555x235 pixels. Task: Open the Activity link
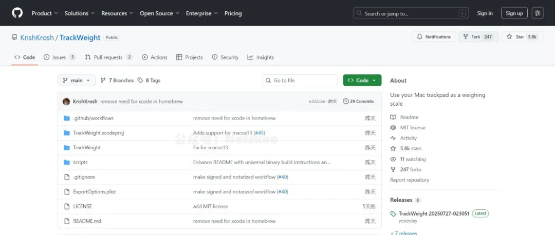pos(409,138)
